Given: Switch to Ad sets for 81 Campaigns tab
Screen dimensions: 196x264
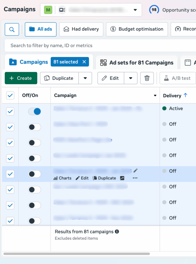Looking at the screenshot, I should click(x=137, y=63).
